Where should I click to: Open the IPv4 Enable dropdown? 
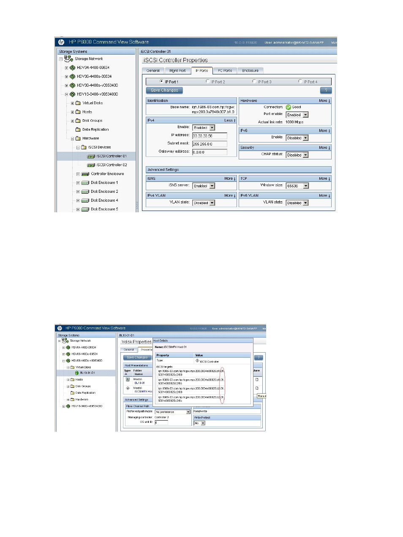tap(204, 128)
